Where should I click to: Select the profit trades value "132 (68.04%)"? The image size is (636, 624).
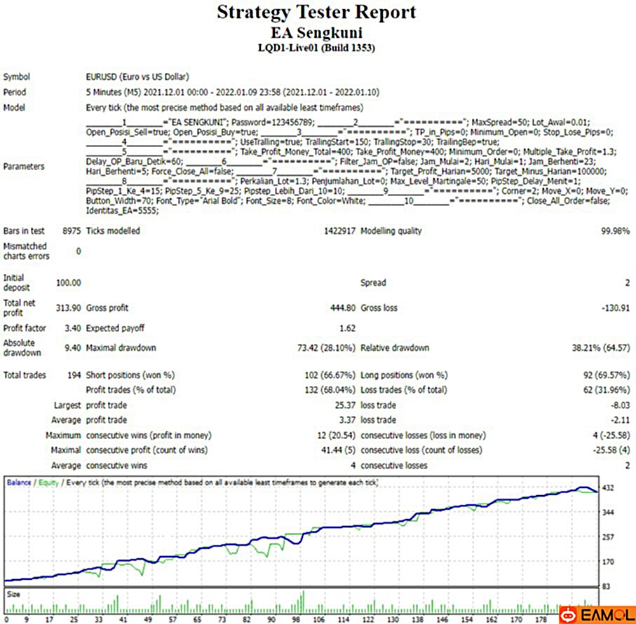(x=330, y=390)
